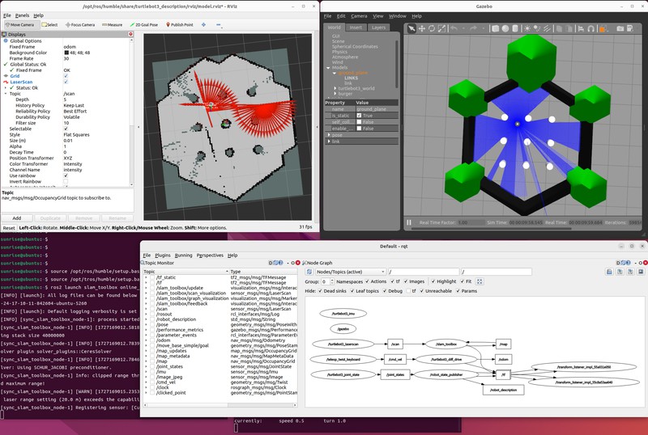Viewport: 648px width, 435px height.
Task: Activate the 2D Goal Pose tool
Action: pyautogui.click(x=143, y=25)
